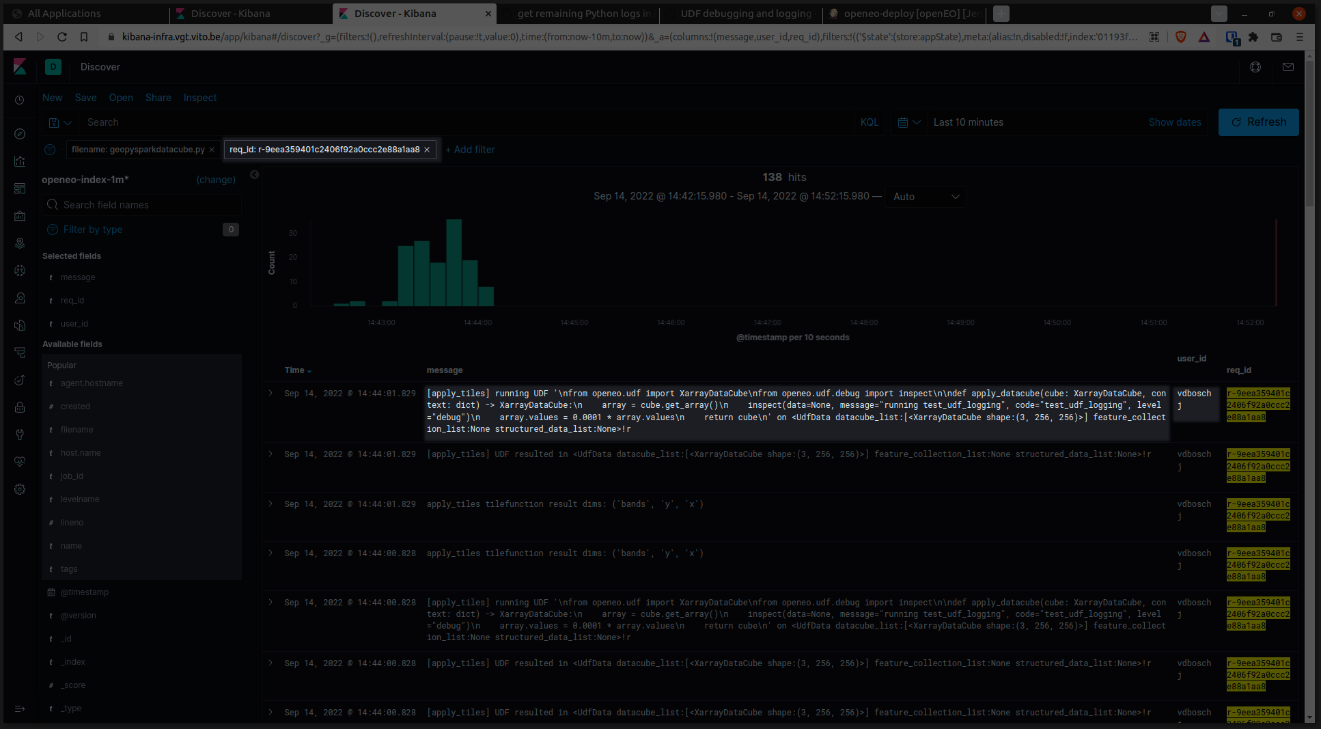Open the Auto histogram interval dropdown
The width and height of the screenshot is (1321, 729).
click(x=926, y=197)
